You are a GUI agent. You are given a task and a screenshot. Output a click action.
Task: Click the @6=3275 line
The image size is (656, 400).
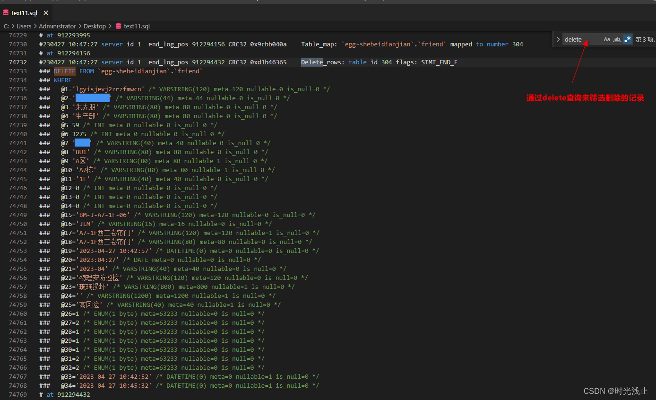point(132,134)
